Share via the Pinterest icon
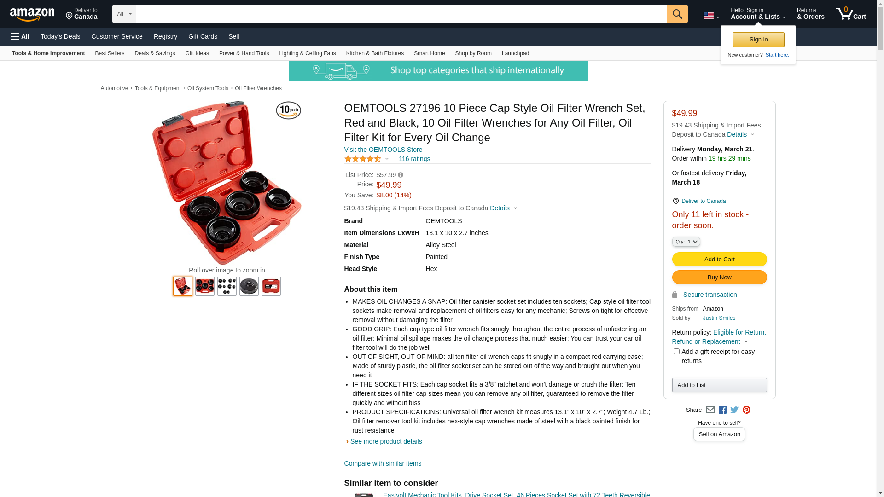Viewport: 884px width, 497px height. click(x=746, y=410)
